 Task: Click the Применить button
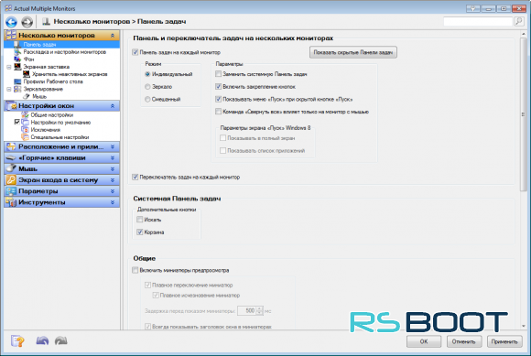(504, 341)
